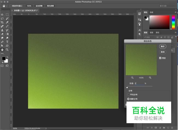
Task: Open the Color panel flyout menu
Action: click(x=176, y=12)
